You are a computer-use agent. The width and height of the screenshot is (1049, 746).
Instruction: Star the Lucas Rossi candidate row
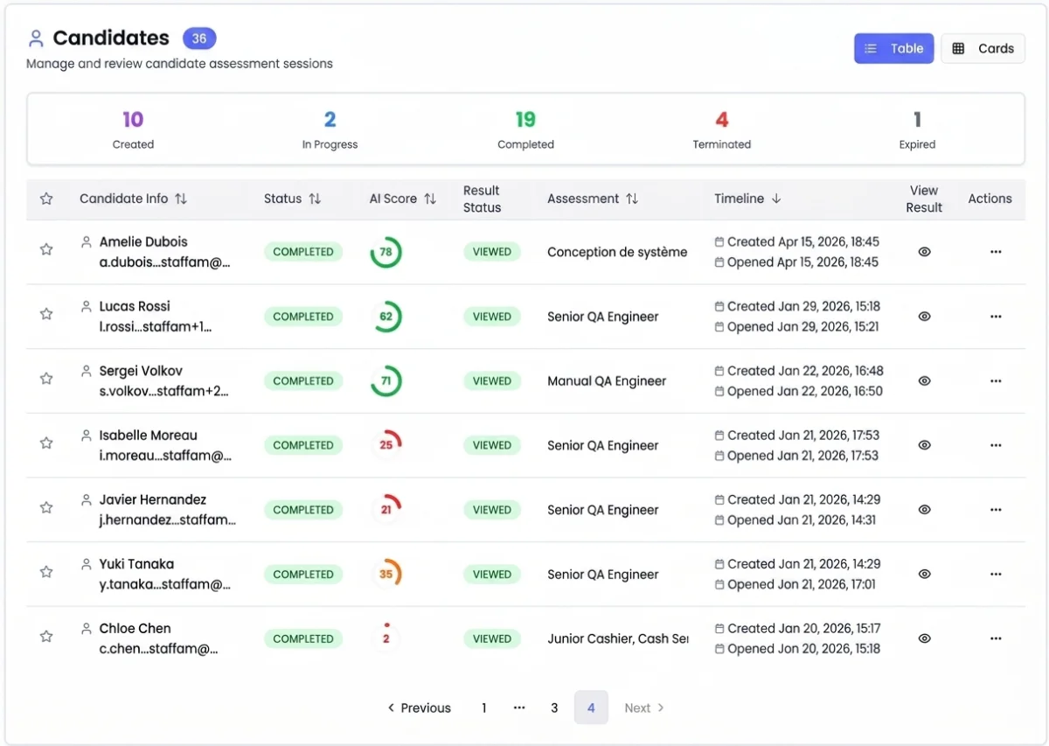46,315
